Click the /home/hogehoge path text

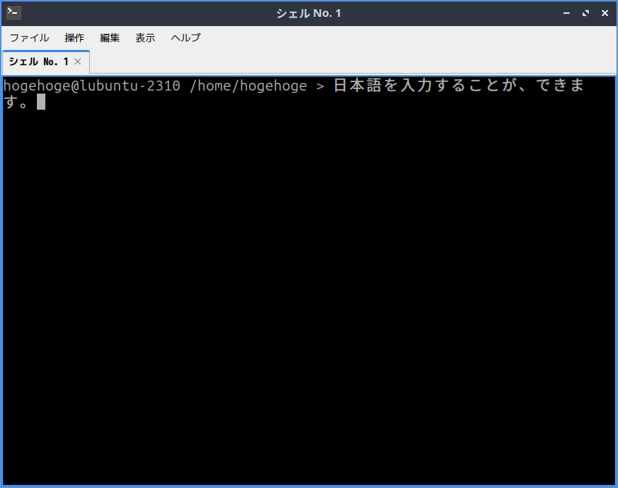(248, 86)
